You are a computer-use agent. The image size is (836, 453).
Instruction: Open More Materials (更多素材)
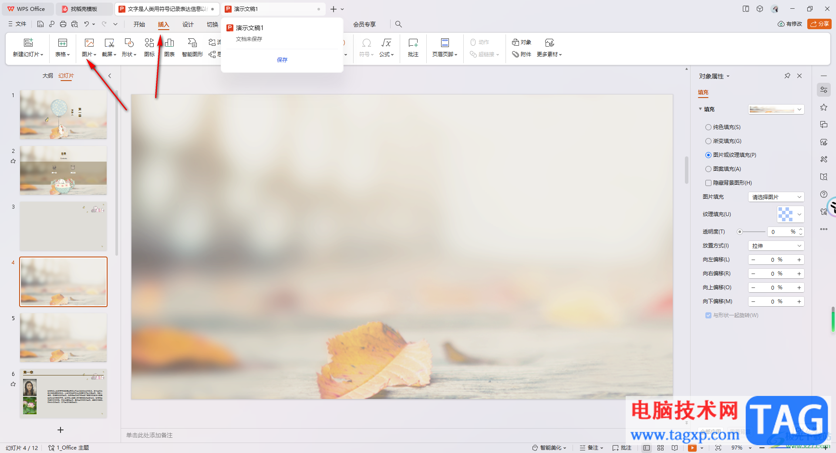pyautogui.click(x=549, y=47)
